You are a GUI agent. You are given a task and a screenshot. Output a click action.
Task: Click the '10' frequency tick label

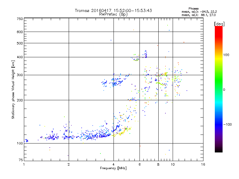173,164
